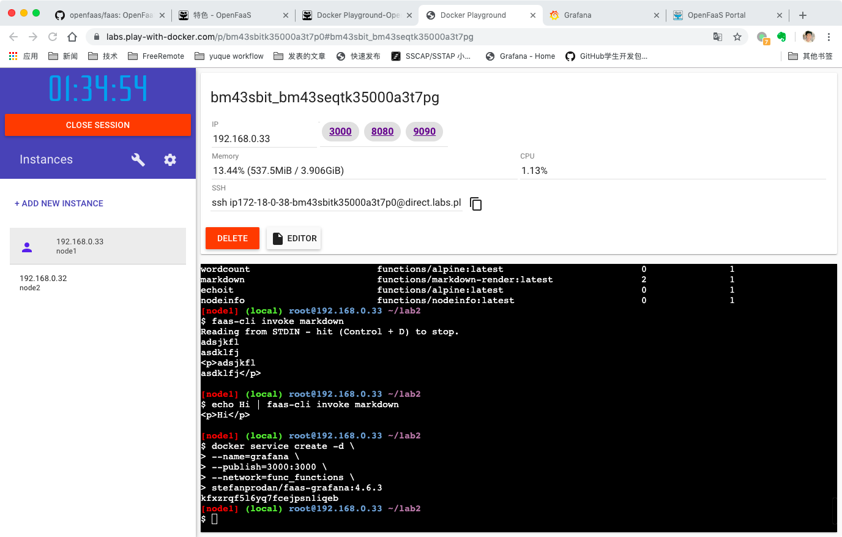Viewport: 842px width, 537px height.
Task: Click terminal line 'faas-cli invoke markdown'
Action: pos(278,321)
